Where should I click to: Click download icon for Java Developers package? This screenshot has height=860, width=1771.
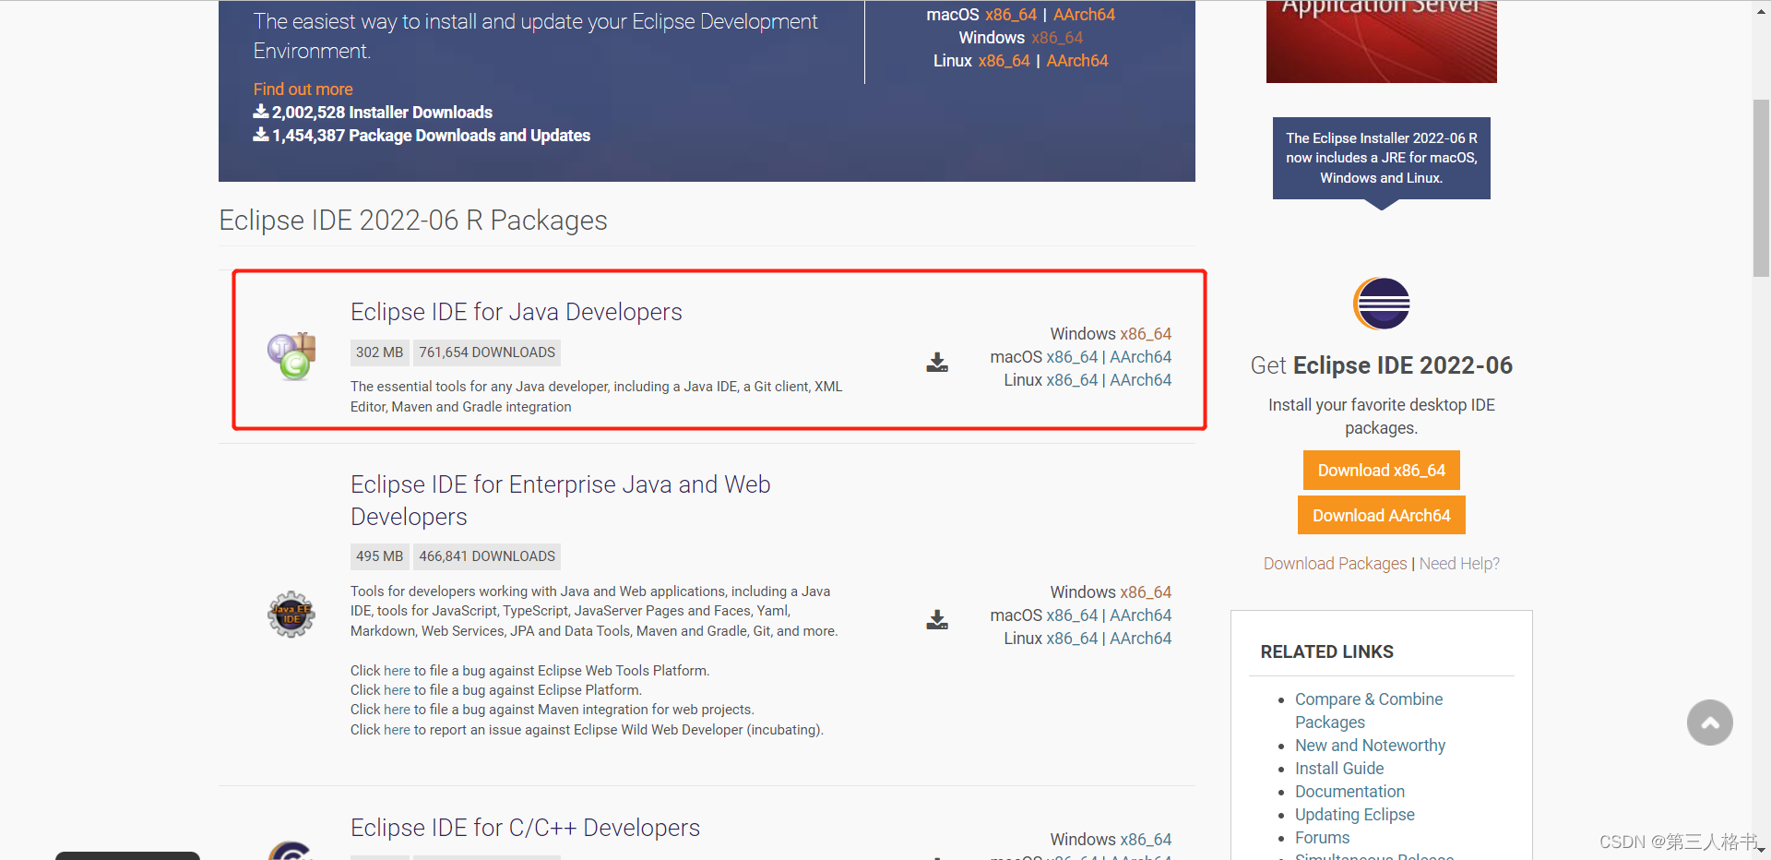(937, 363)
